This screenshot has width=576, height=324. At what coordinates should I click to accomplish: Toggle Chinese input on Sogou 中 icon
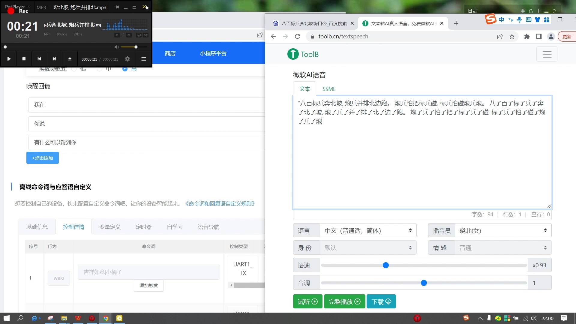click(502, 19)
